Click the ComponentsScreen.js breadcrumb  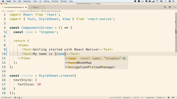point(29,11)
